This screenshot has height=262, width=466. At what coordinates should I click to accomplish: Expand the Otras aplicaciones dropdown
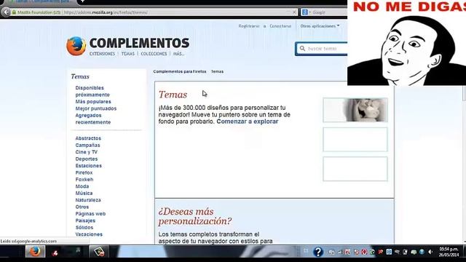tap(320, 26)
